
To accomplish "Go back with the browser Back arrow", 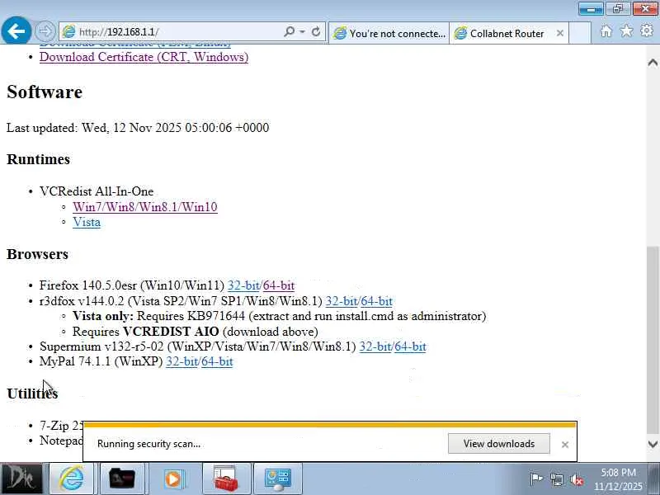I will click(x=16, y=31).
